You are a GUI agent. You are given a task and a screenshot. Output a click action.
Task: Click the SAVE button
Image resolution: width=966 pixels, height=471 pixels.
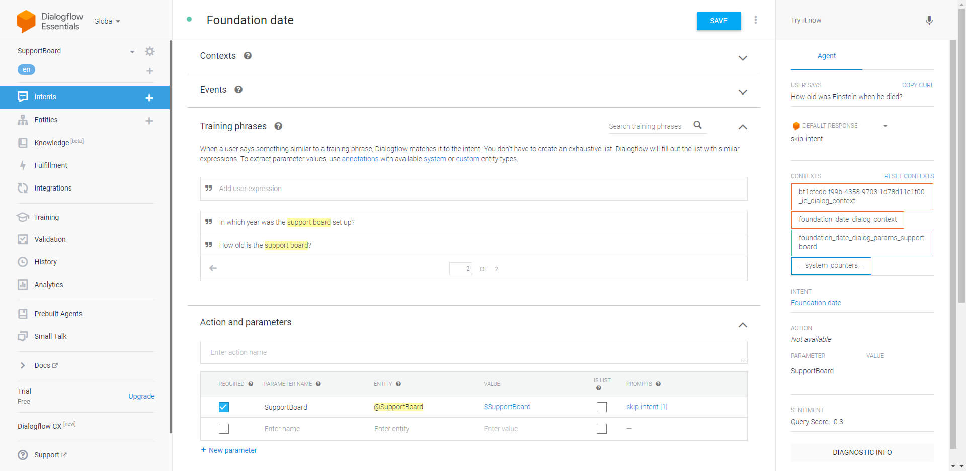pyautogui.click(x=718, y=21)
